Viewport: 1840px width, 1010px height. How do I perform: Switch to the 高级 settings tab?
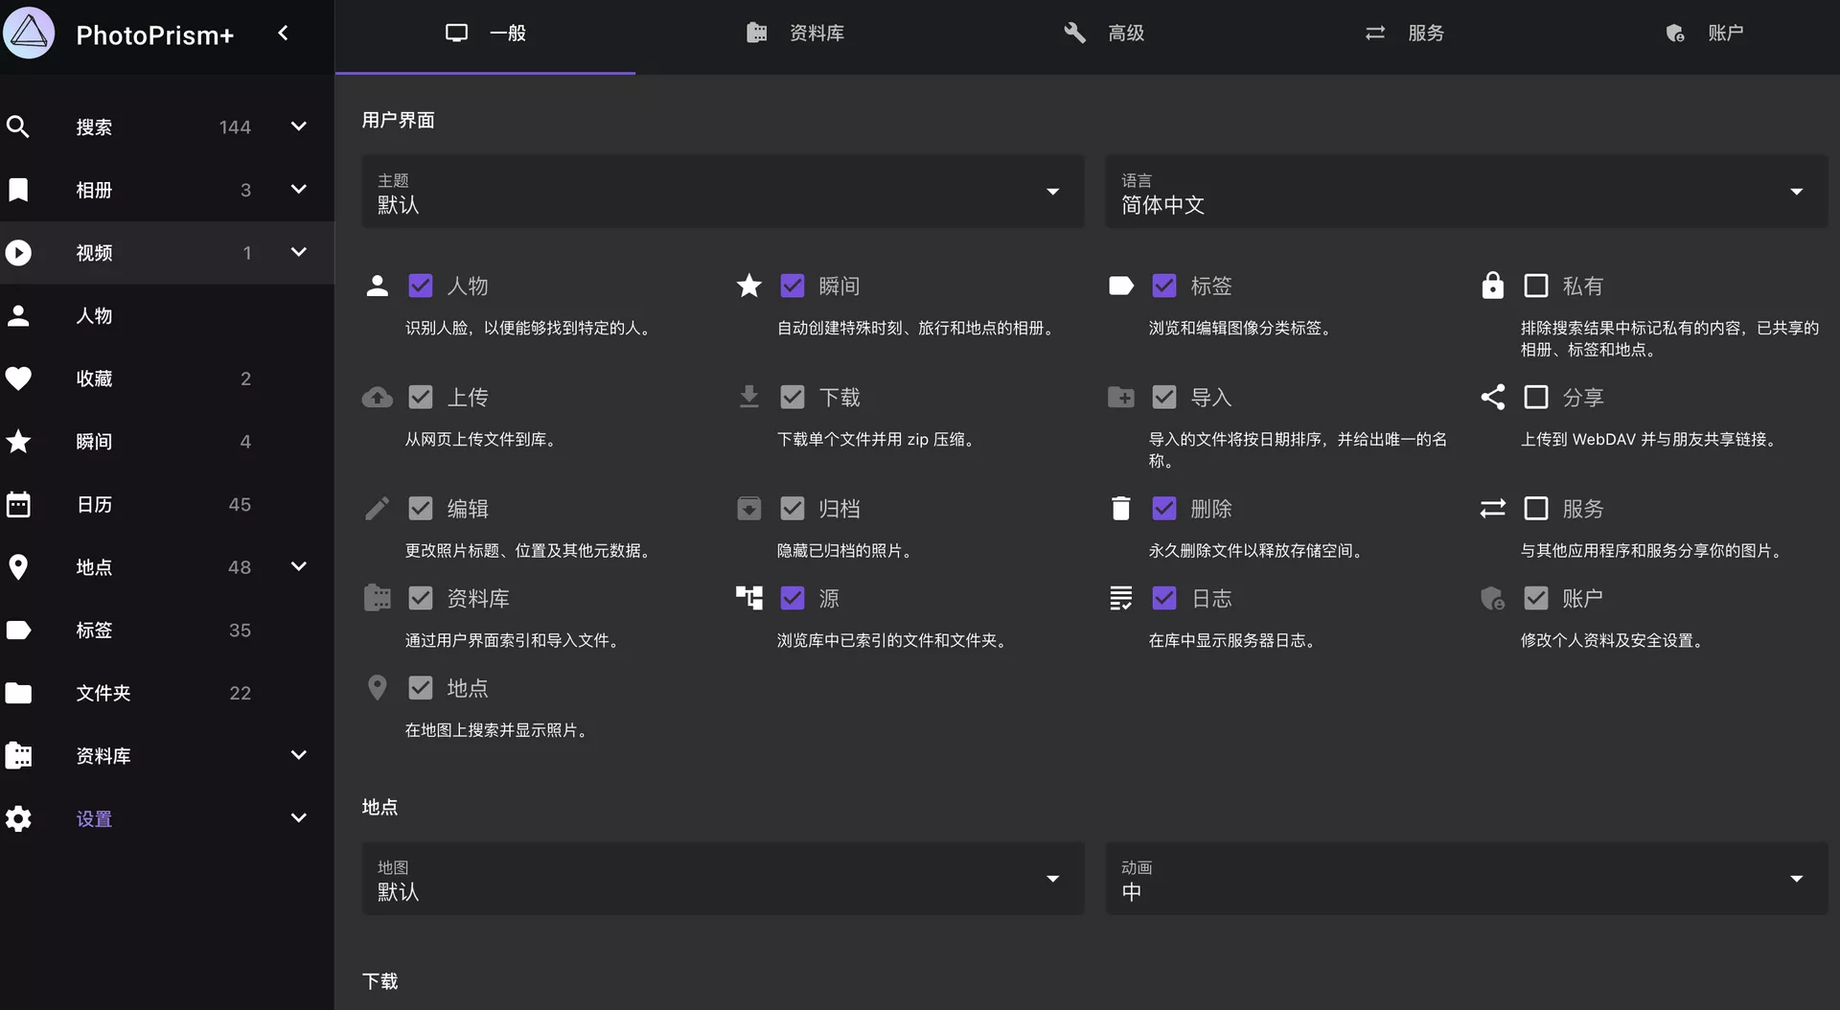click(1104, 34)
